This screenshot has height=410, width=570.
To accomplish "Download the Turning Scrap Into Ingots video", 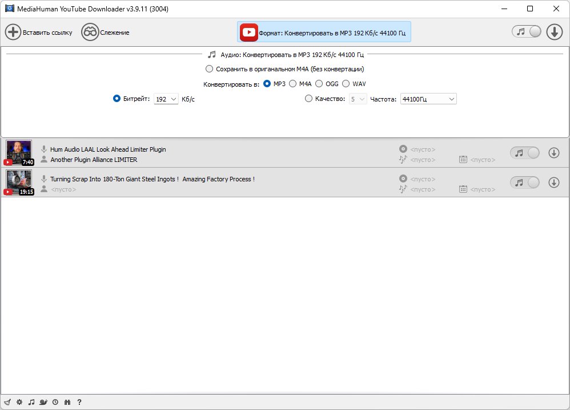I will click(553, 182).
